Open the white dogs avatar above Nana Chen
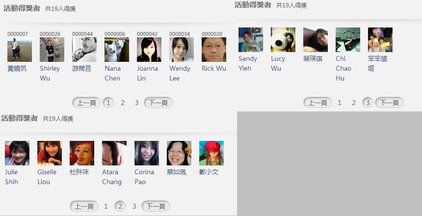422x216 pixels. tap(117, 50)
